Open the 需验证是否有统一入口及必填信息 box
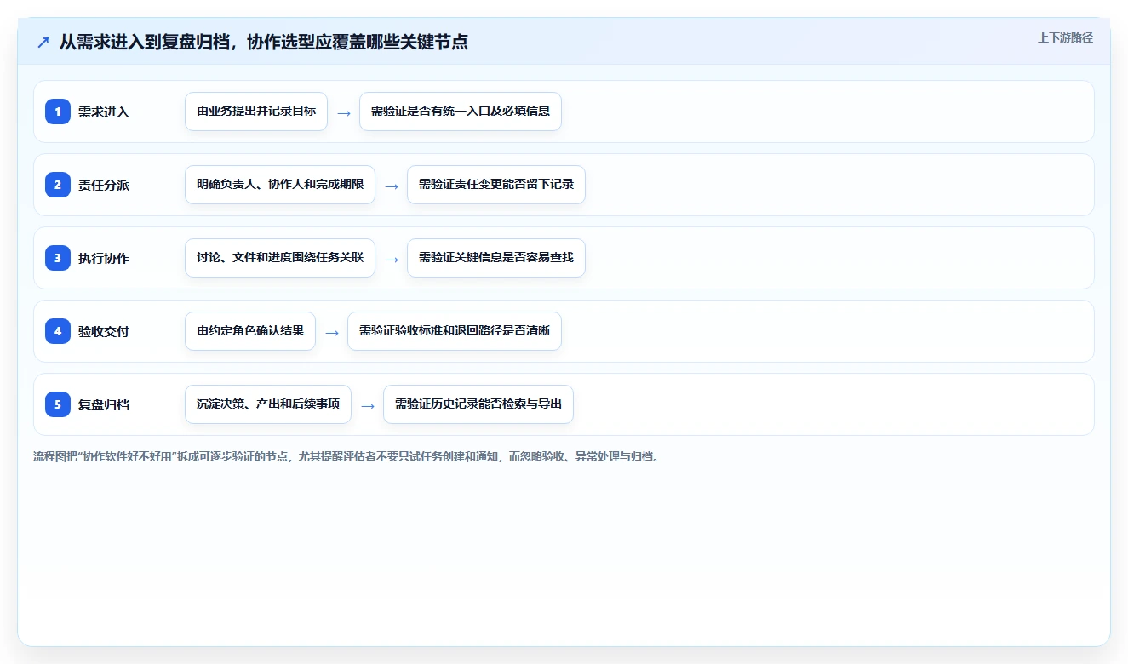Image resolution: width=1128 pixels, height=664 pixels. pyautogui.click(x=461, y=112)
